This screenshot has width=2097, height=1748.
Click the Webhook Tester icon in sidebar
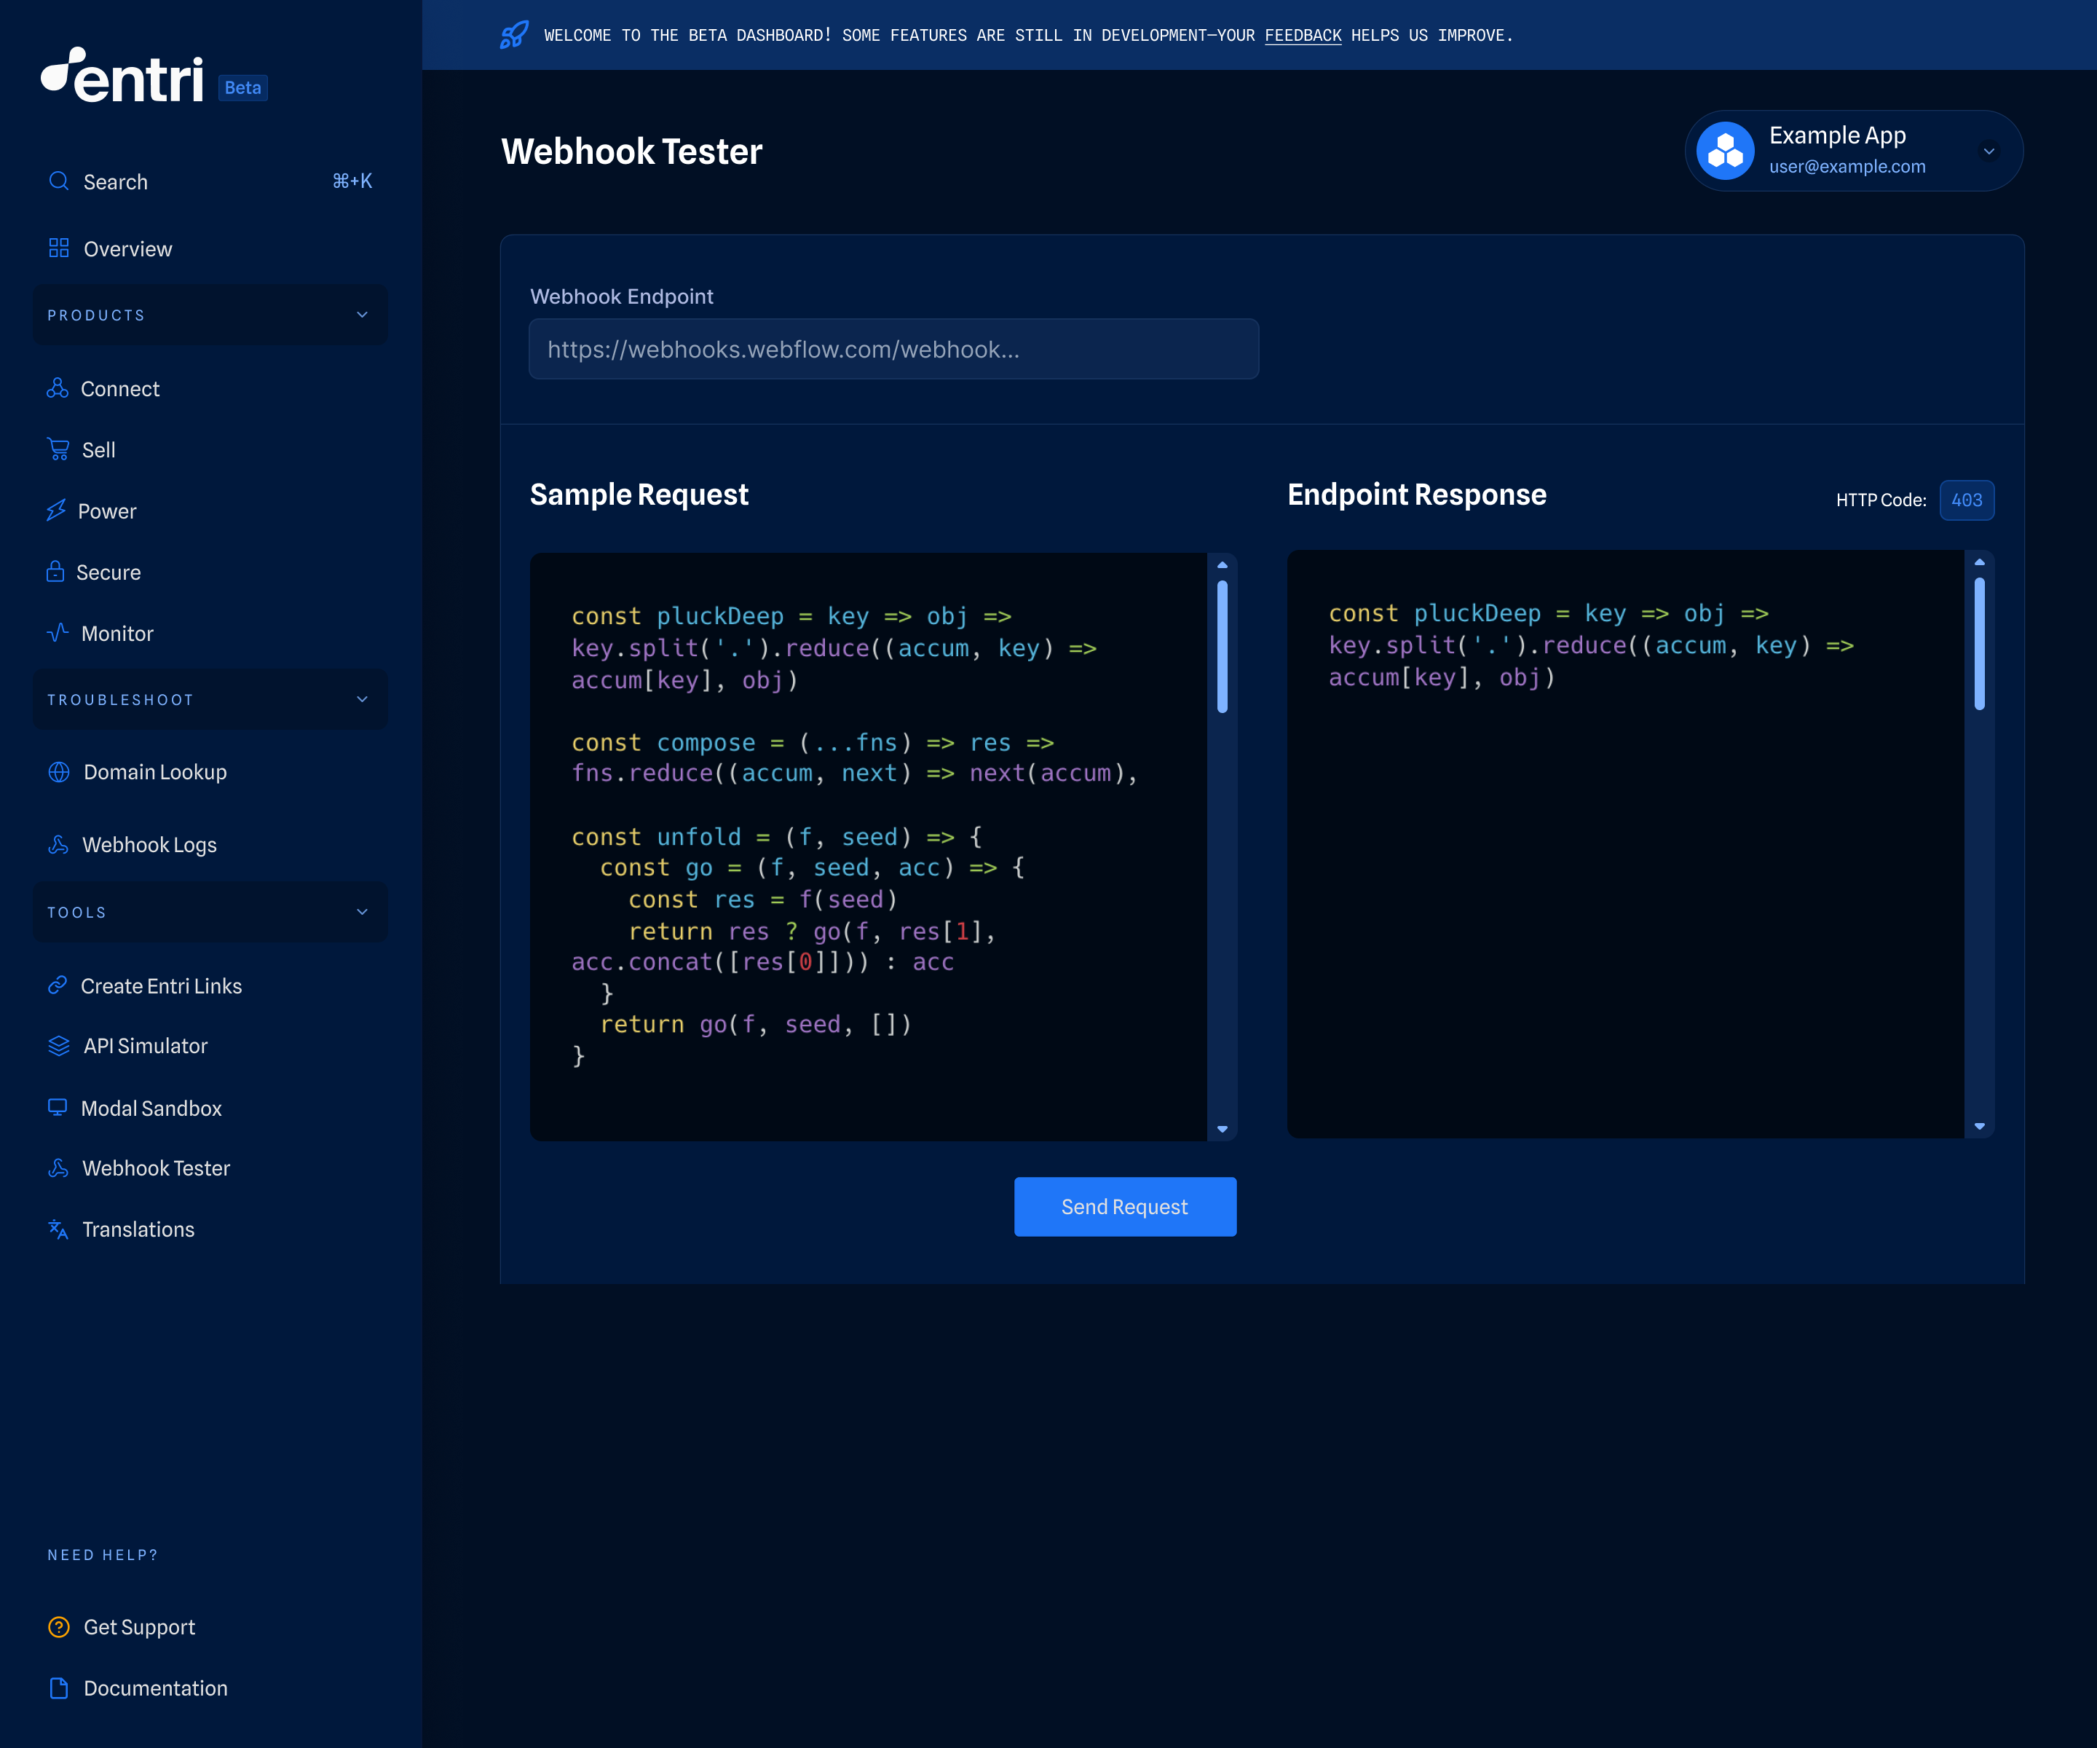pos(58,1168)
